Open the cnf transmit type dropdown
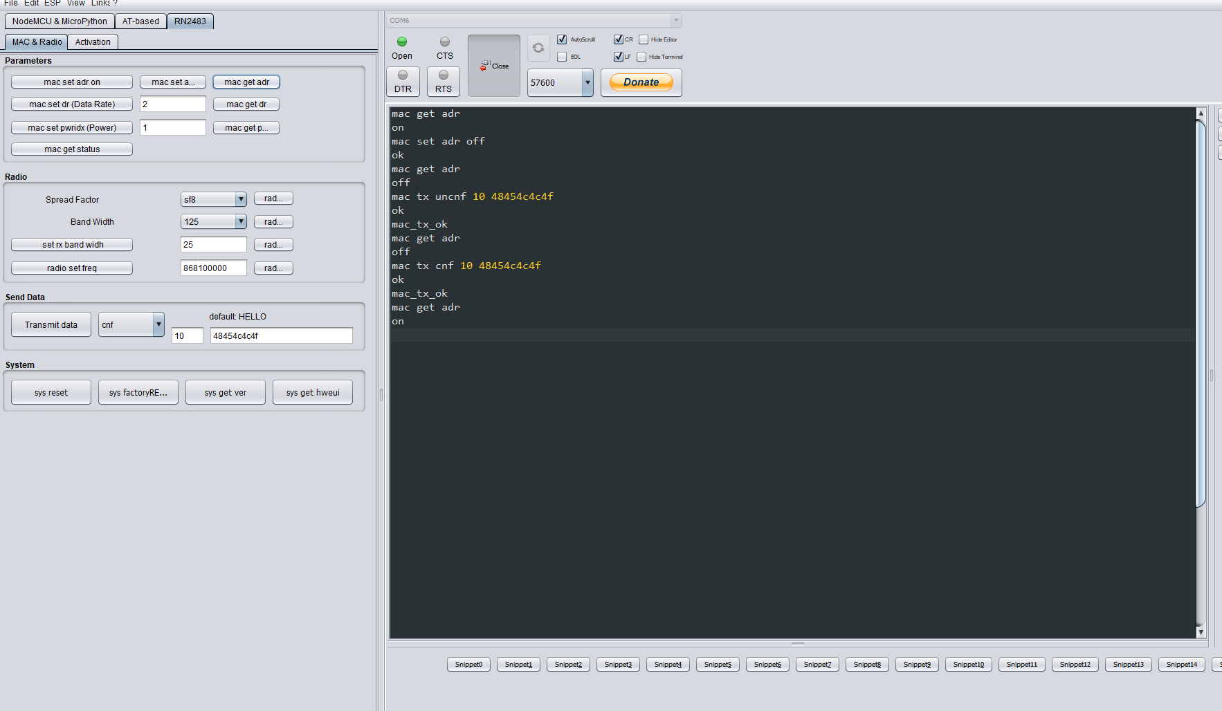 131,324
